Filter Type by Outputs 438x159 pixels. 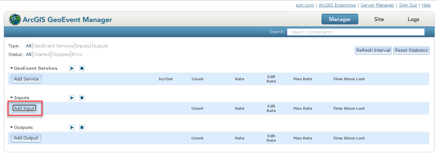pos(100,46)
